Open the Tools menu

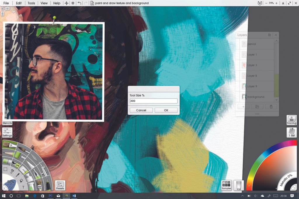point(31,3)
